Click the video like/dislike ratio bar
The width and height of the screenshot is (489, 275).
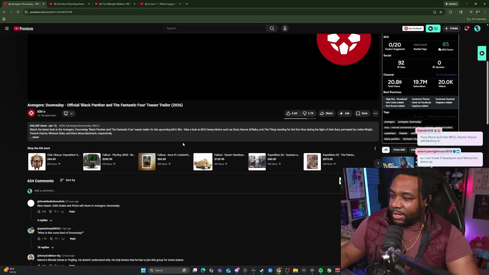300,118
